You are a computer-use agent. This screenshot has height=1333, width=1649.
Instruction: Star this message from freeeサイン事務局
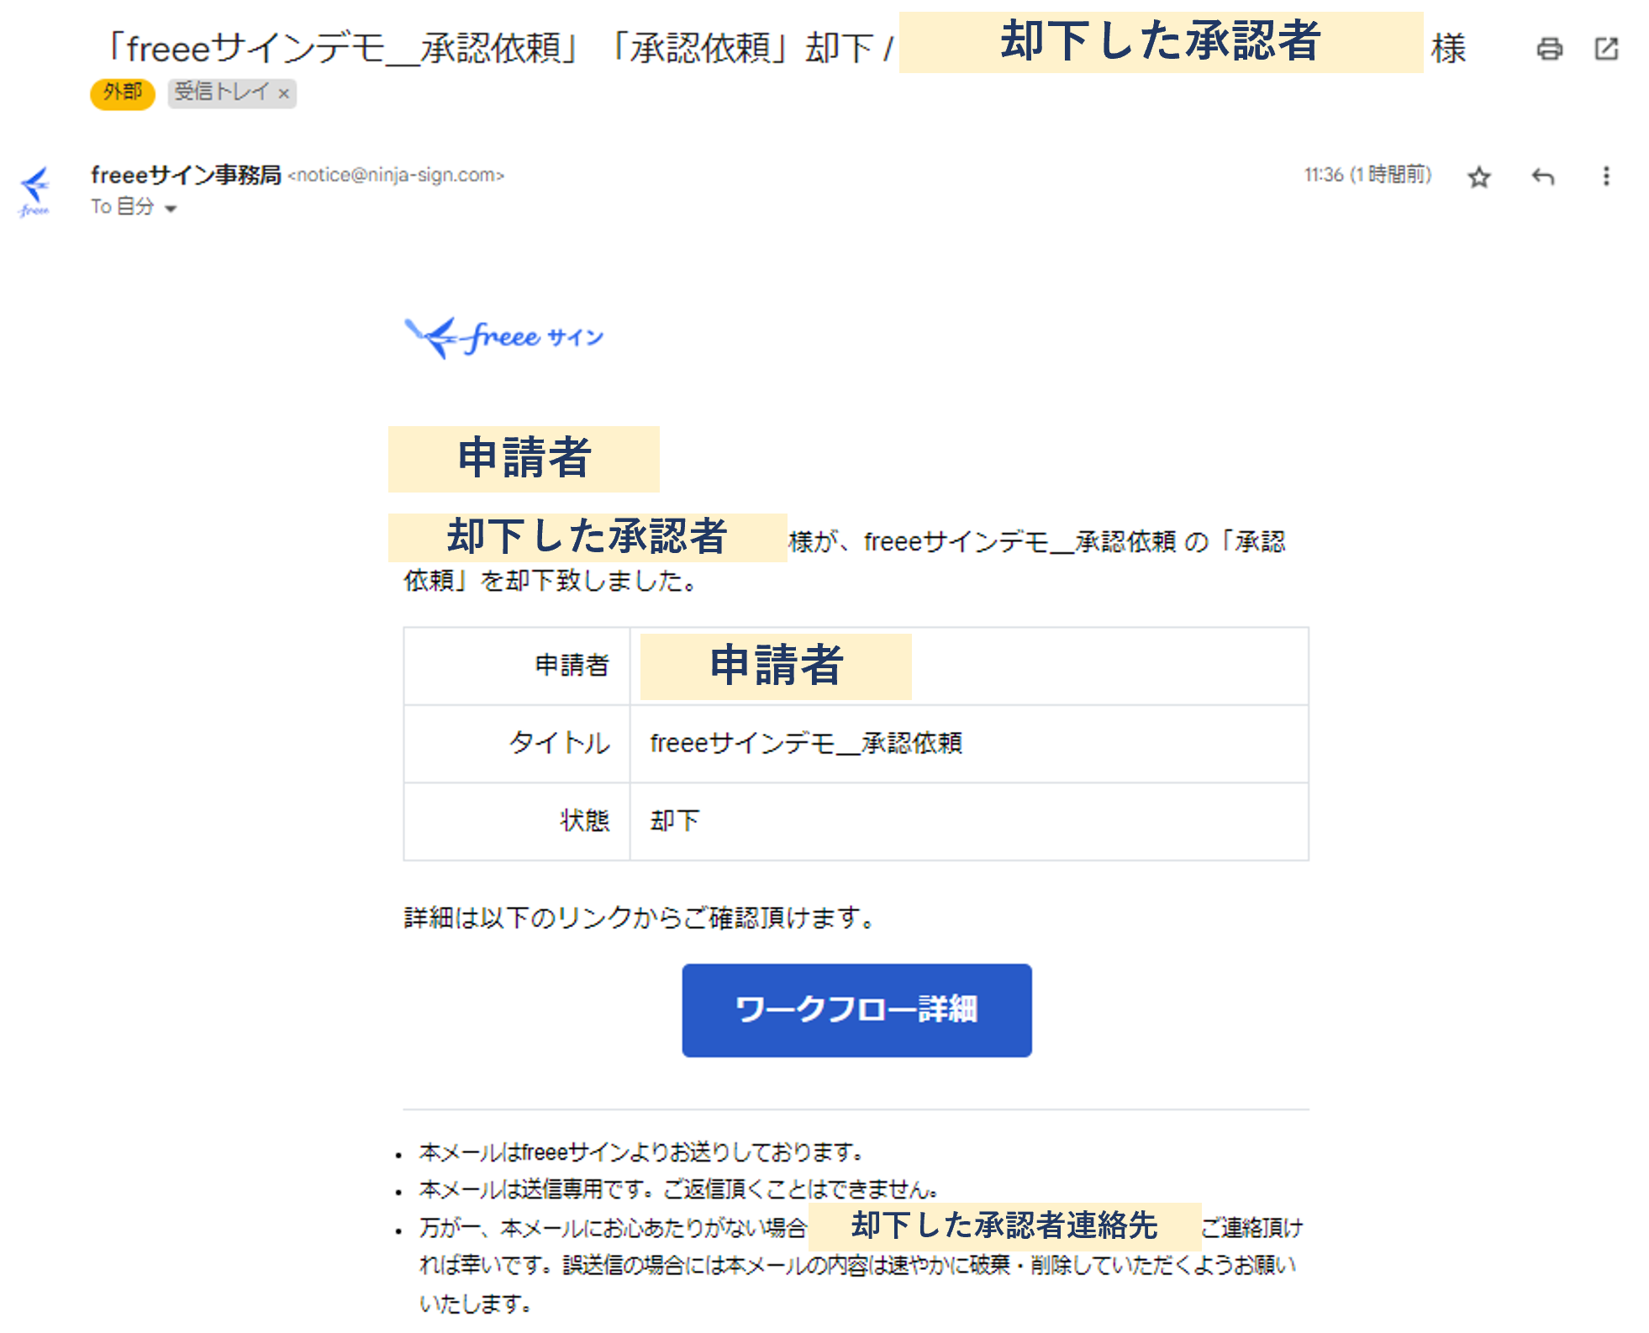pos(1479,177)
